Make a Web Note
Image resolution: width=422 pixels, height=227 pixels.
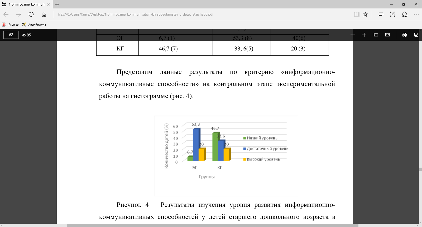point(393,14)
